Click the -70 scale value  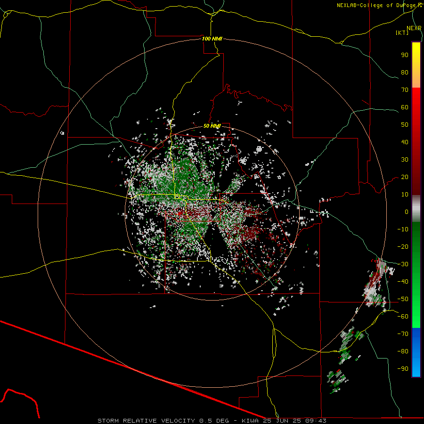pos(403,334)
